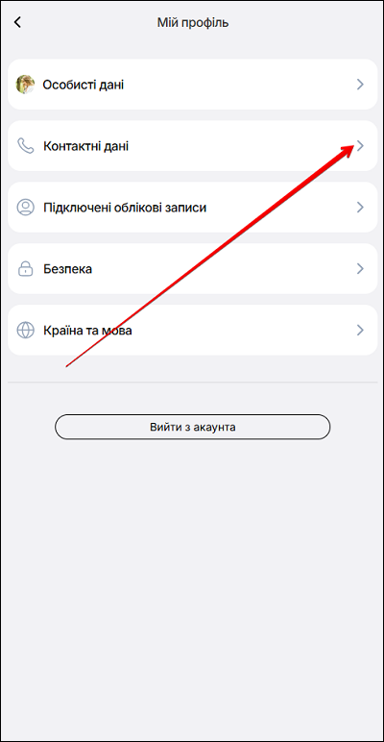The height and width of the screenshot is (742, 384).
Task: Click the padlock security icon
Action: pos(26,268)
